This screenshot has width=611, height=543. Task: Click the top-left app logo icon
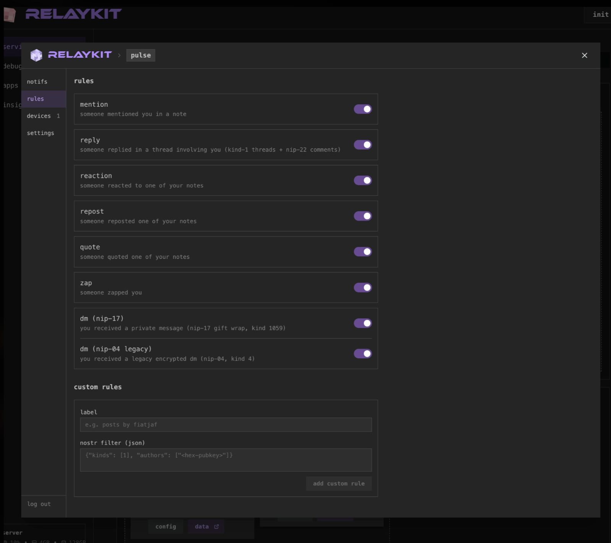tap(10, 15)
